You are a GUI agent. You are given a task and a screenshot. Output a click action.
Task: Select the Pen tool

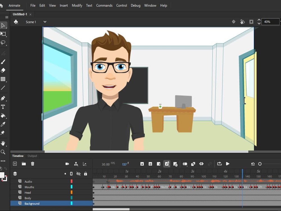pos(3,98)
